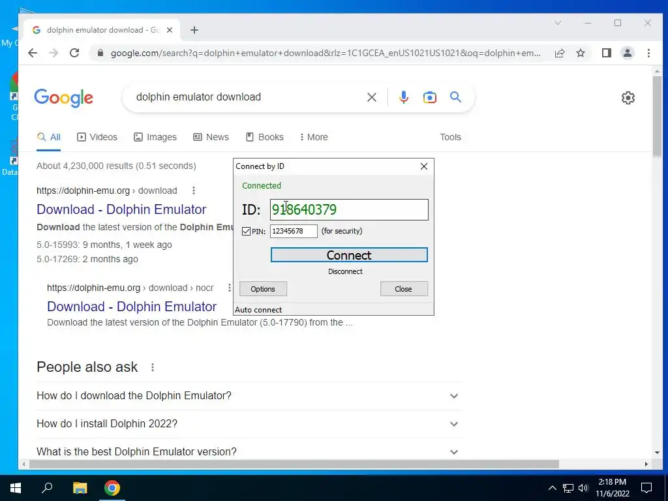Click the vertical scrollbar thumb

657,115
